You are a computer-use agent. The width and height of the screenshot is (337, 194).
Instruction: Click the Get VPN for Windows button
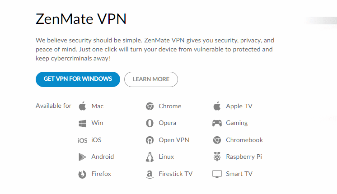pos(78,79)
